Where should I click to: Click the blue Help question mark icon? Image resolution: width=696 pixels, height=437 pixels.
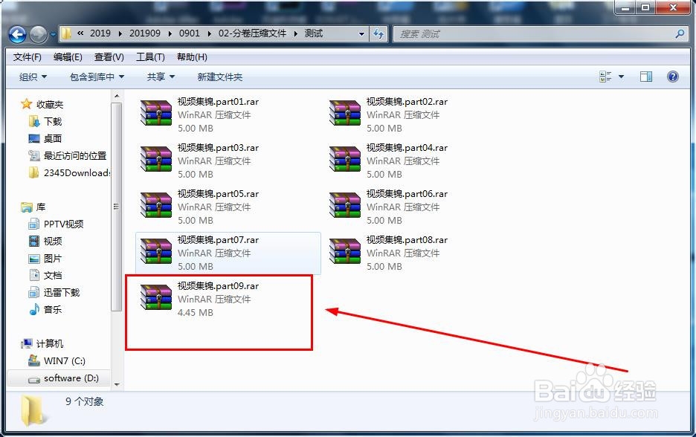click(x=672, y=77)
